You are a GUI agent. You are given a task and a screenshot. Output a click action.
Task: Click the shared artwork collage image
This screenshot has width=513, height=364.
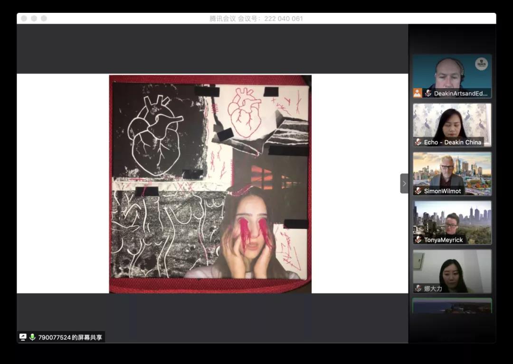click(210, 184)
